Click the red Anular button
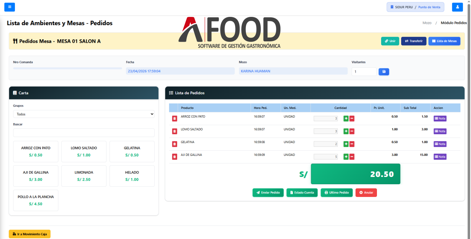 (366, 192)
